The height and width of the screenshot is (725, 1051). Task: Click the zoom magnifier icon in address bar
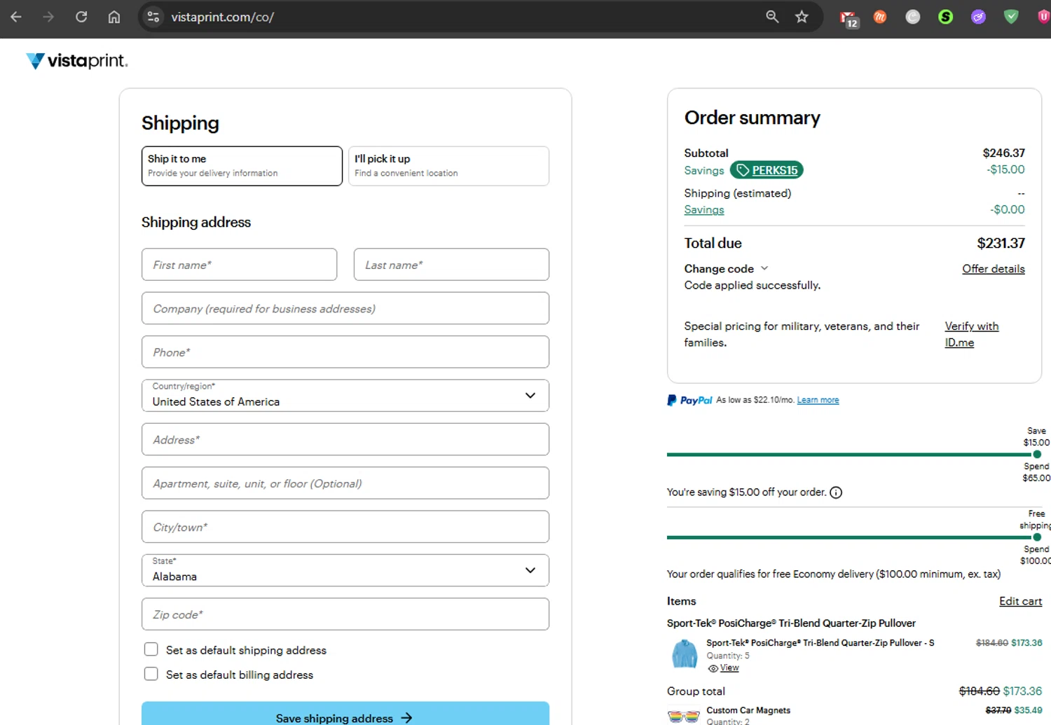pyautogui.click(x=772, y=17)
